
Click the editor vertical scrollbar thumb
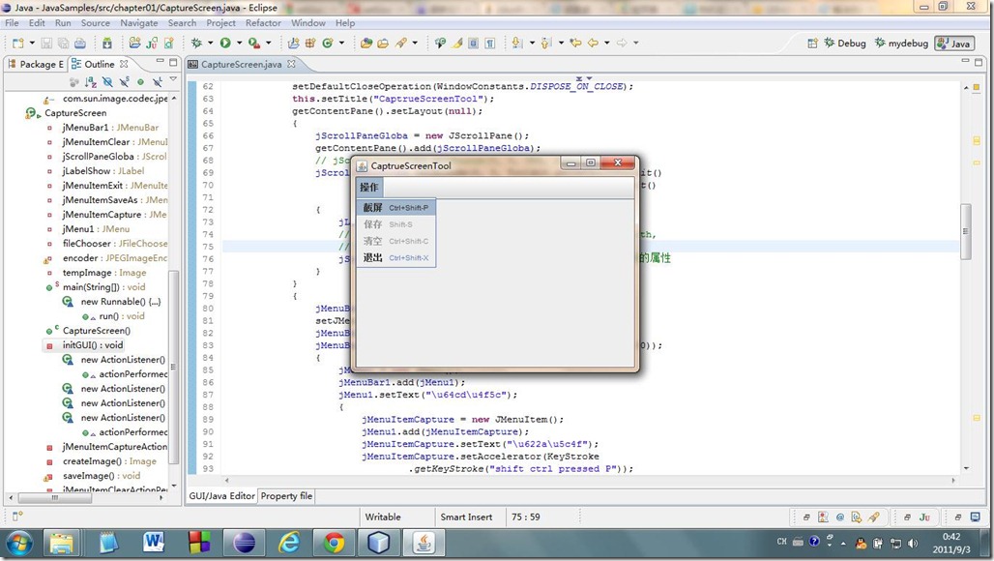(965, 230)
